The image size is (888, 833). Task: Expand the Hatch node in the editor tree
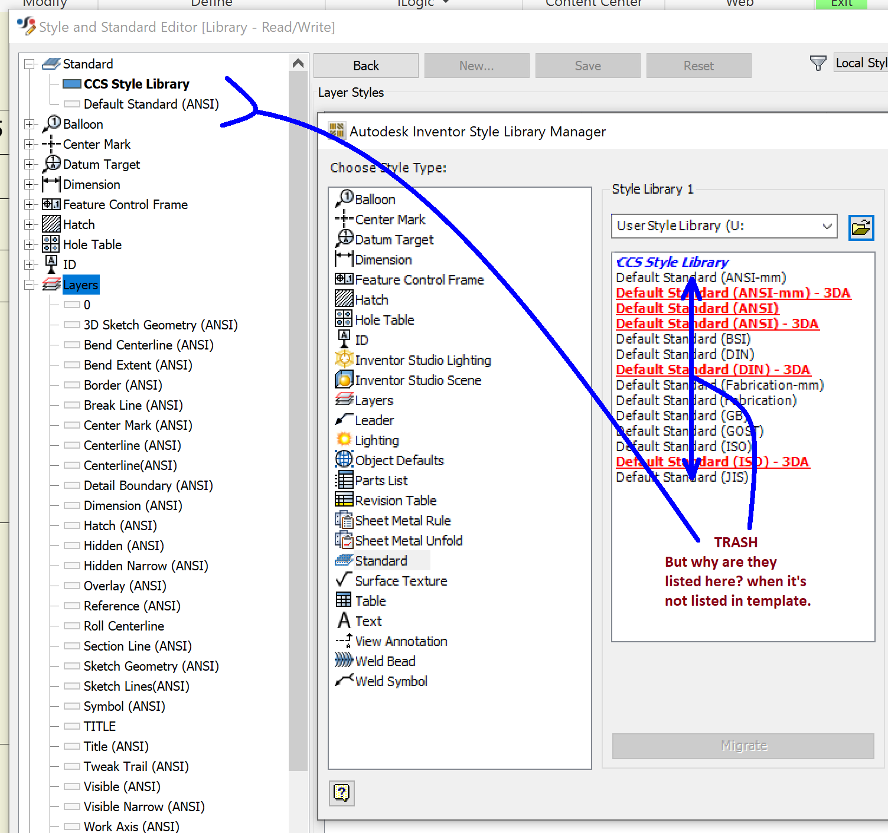click(30, 224)
